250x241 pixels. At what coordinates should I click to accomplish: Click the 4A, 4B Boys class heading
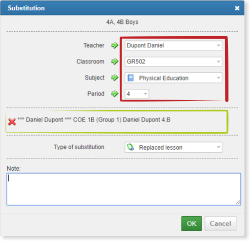click(x=122, y=22)
